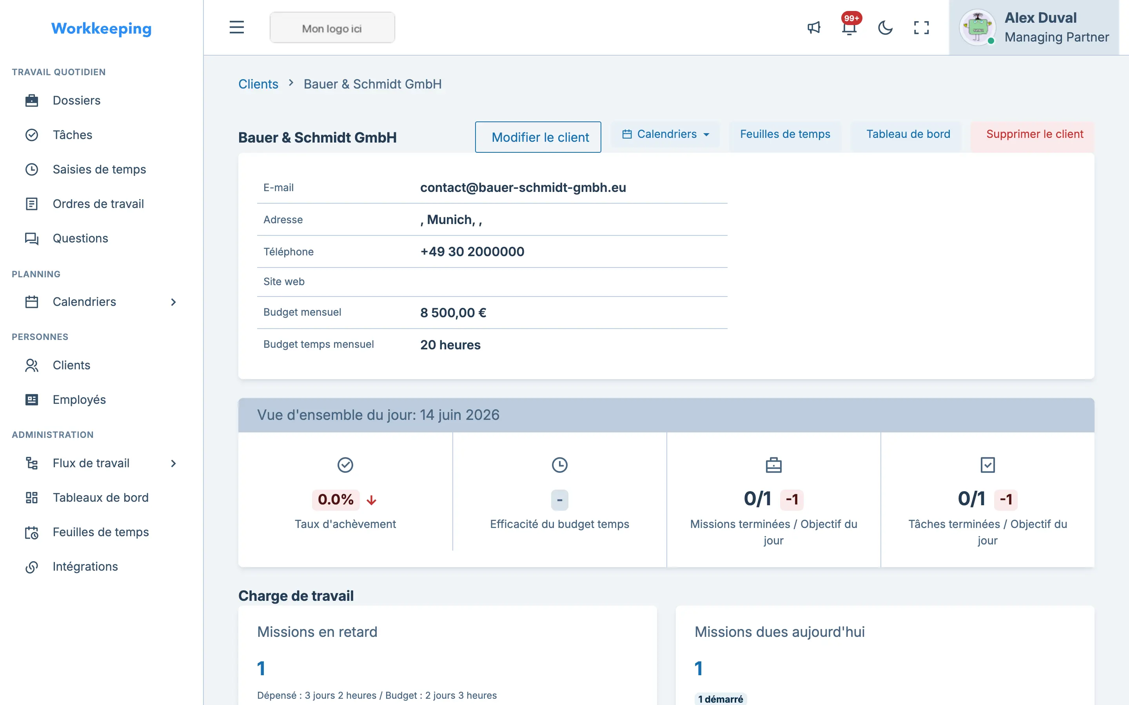This screenshot has height=705, width=1129.
Task: Click the 0.0% completion rate badge
Action: (336, 499)
